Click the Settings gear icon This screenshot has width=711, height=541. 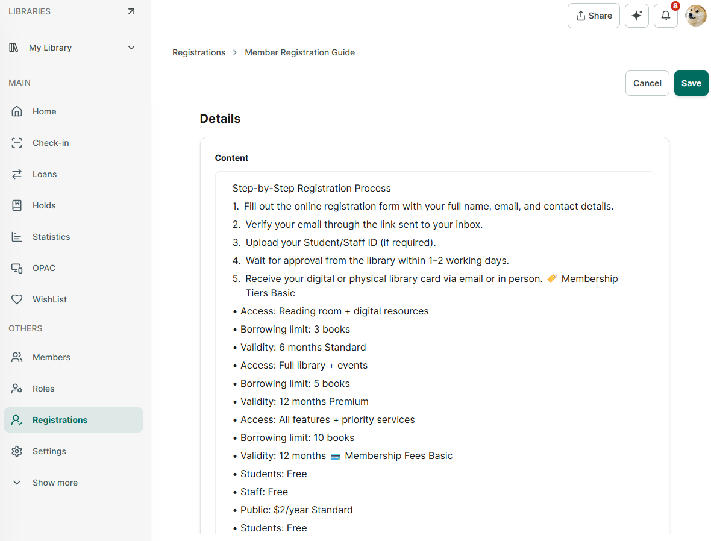click(17, 451)
